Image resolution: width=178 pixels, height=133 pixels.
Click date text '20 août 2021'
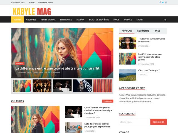coord(144,46)
